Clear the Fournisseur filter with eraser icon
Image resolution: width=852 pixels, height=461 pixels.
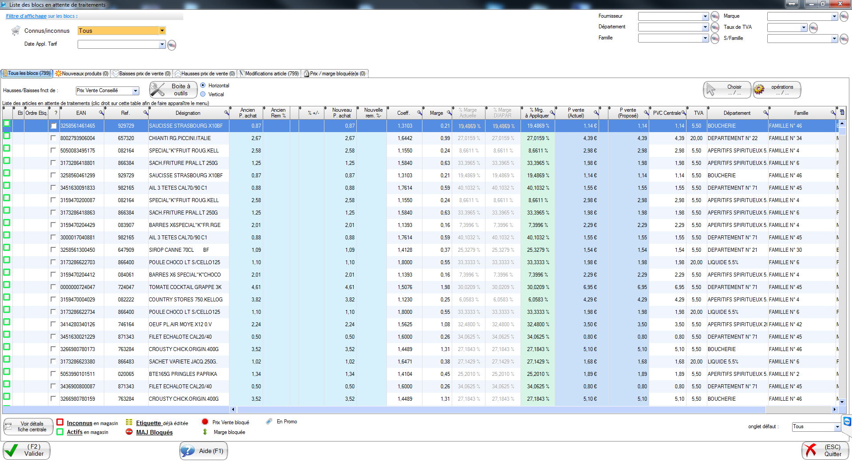tap(715, 16)
